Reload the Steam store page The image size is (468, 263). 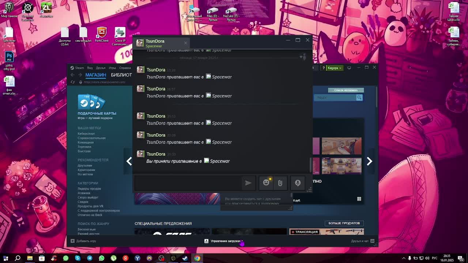tap(73, 82)
